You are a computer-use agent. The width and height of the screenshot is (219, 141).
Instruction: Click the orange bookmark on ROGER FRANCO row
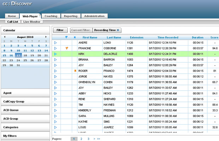coord(75,71)
